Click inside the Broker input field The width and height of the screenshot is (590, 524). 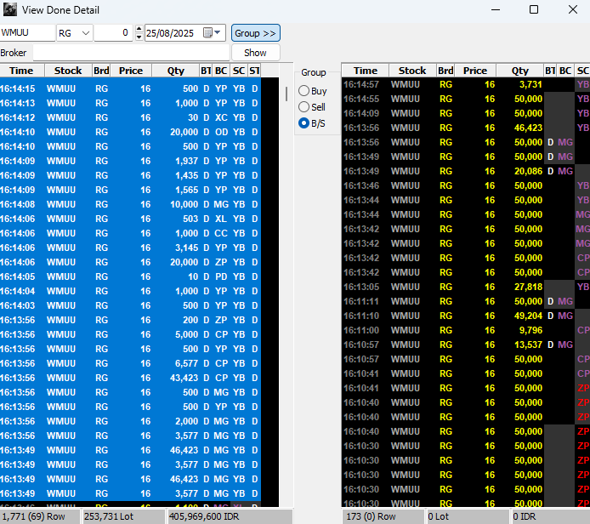pyautogui.click(x=131, y=53)
